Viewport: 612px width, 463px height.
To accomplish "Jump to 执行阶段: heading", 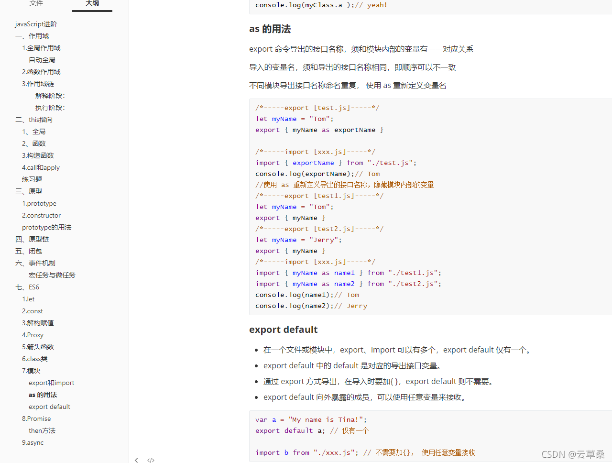I will pyautogui.click(x=50, y=108).
